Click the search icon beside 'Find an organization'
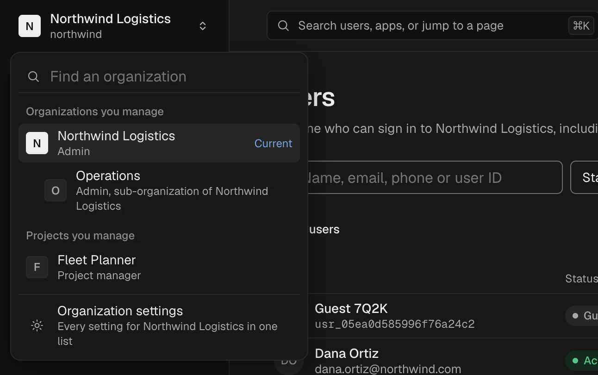This screenshot has height=375, width=598. point(33,76)
